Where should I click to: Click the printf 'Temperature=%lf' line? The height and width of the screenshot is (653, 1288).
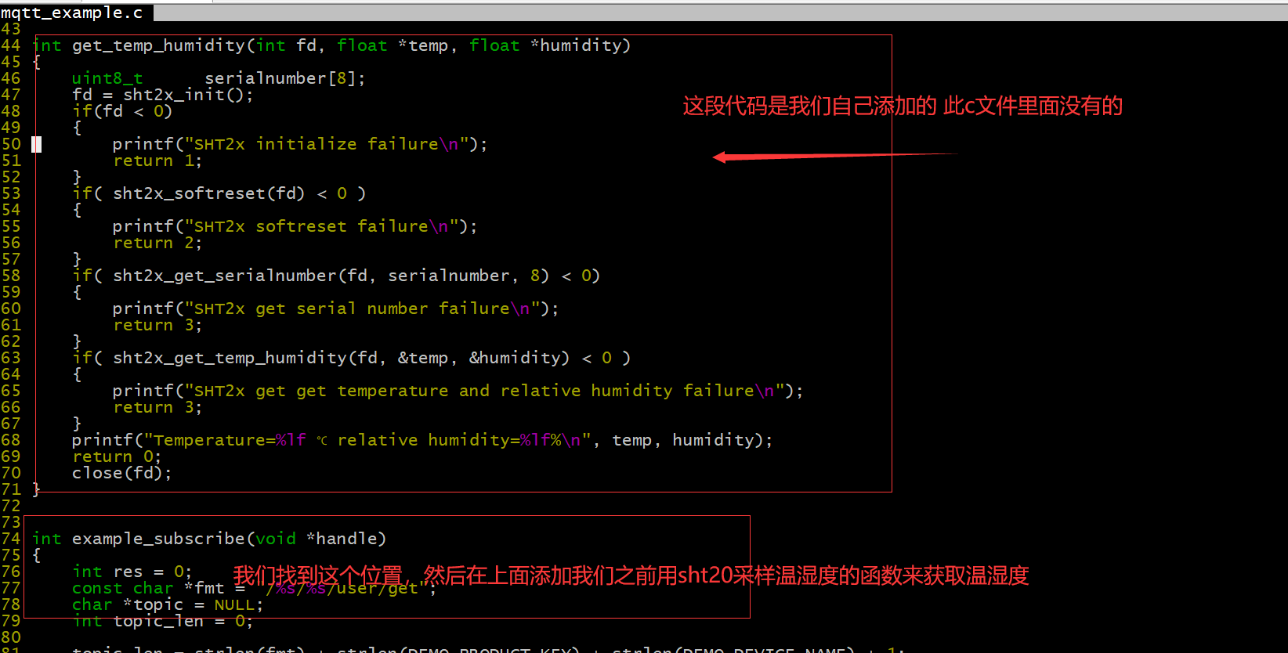coord(422,440)
